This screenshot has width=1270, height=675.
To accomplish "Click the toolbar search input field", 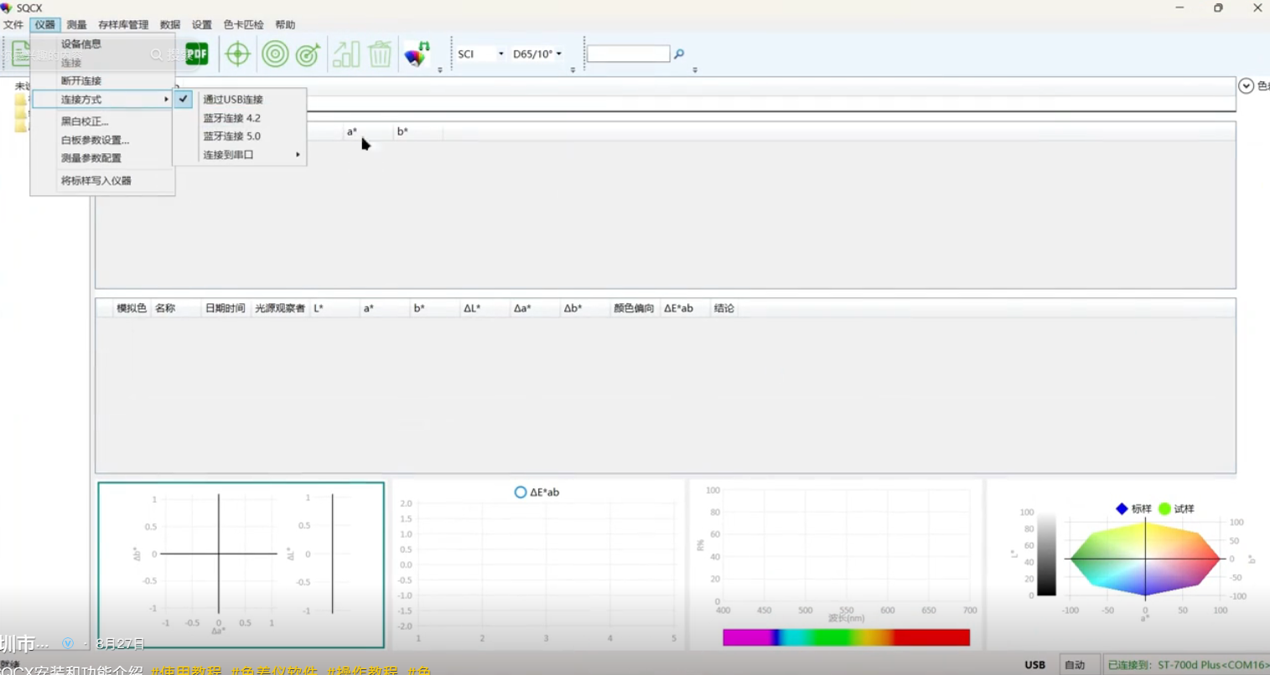I will click(628, 54).
